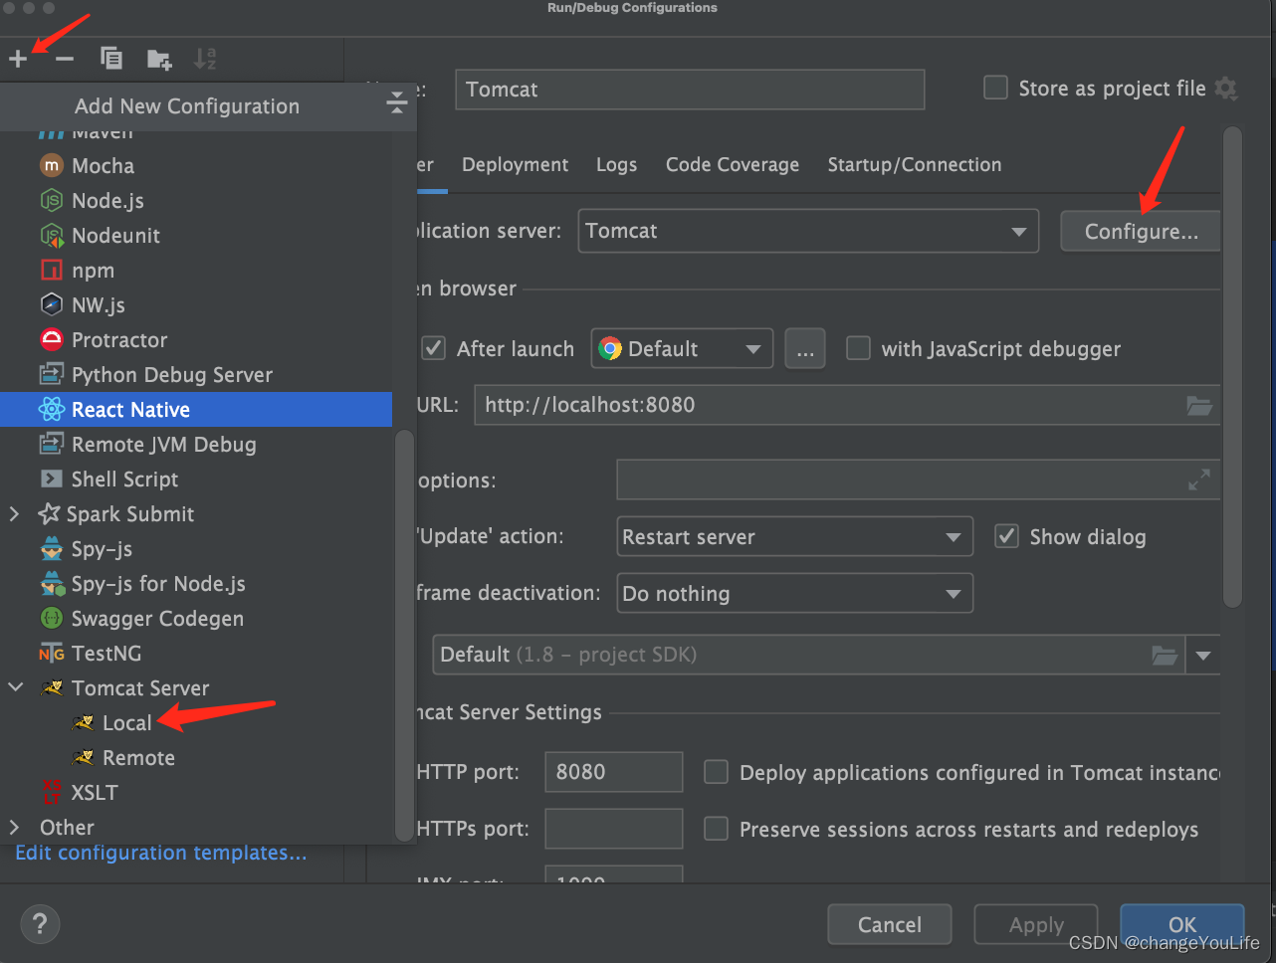Screen dimensions: 1276x963
Task: Click the gear icon next to Store as project file
Action: [1226, 89]
